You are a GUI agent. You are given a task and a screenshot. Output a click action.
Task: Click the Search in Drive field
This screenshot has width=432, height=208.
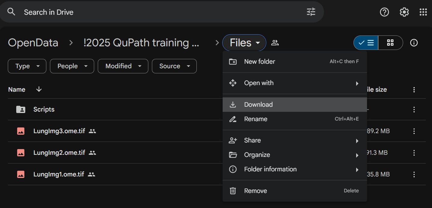tap(150, 12)
